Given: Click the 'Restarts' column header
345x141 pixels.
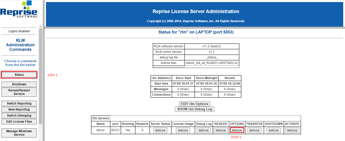Looking at the screenshot, I should coord(142,124).
